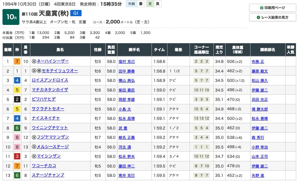299x184 pixels.
Task: Open trainer link 矢野 進
Action: tap(258, 176)
